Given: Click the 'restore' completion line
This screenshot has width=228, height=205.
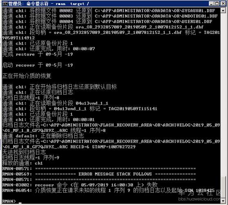Looking at the screenshot, I should (38, 54).
